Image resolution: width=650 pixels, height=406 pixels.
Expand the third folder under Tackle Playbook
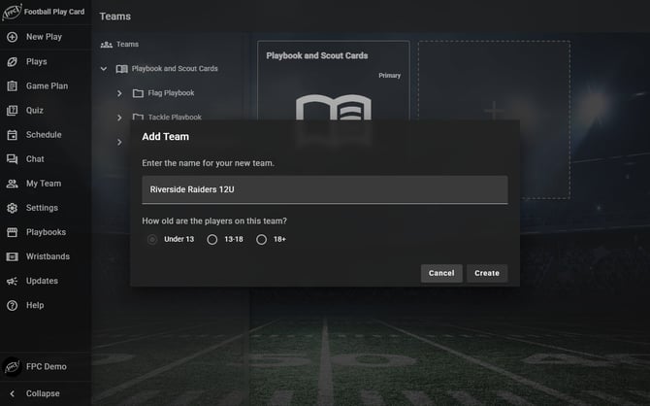pyautogui.click(x=119, y=142)
